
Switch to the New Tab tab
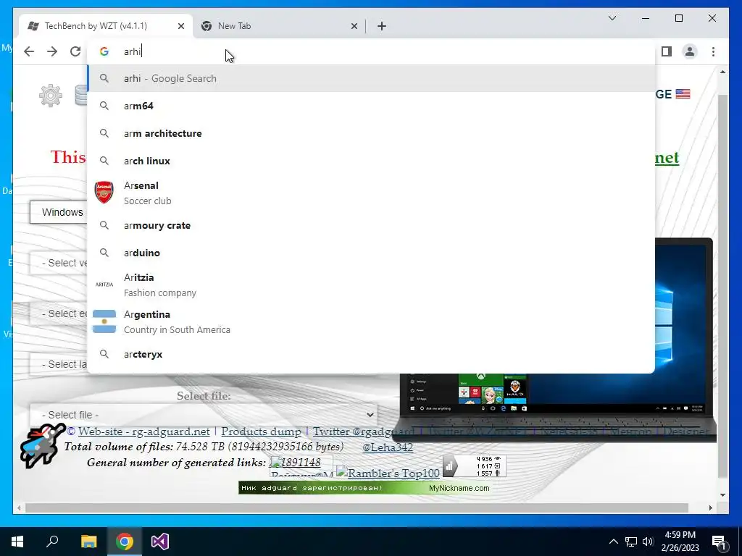click(x=279, y=26)
